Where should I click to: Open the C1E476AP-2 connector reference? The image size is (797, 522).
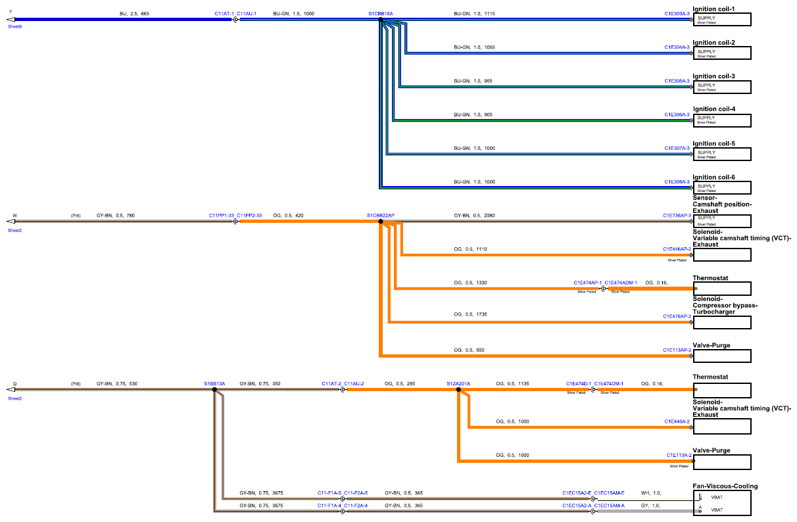pos(677,316)
